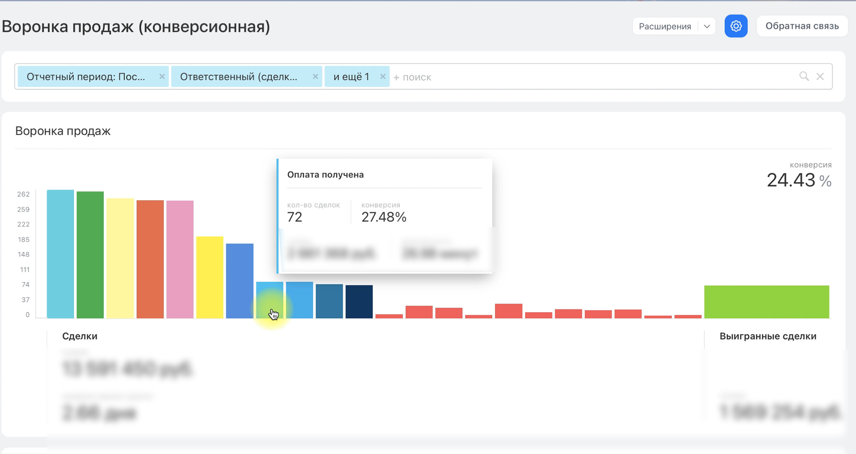Image resolution: width=856 pixels, height=454 pixels.
Task: Click the Расширения button label
Action: tap(665, 26)
